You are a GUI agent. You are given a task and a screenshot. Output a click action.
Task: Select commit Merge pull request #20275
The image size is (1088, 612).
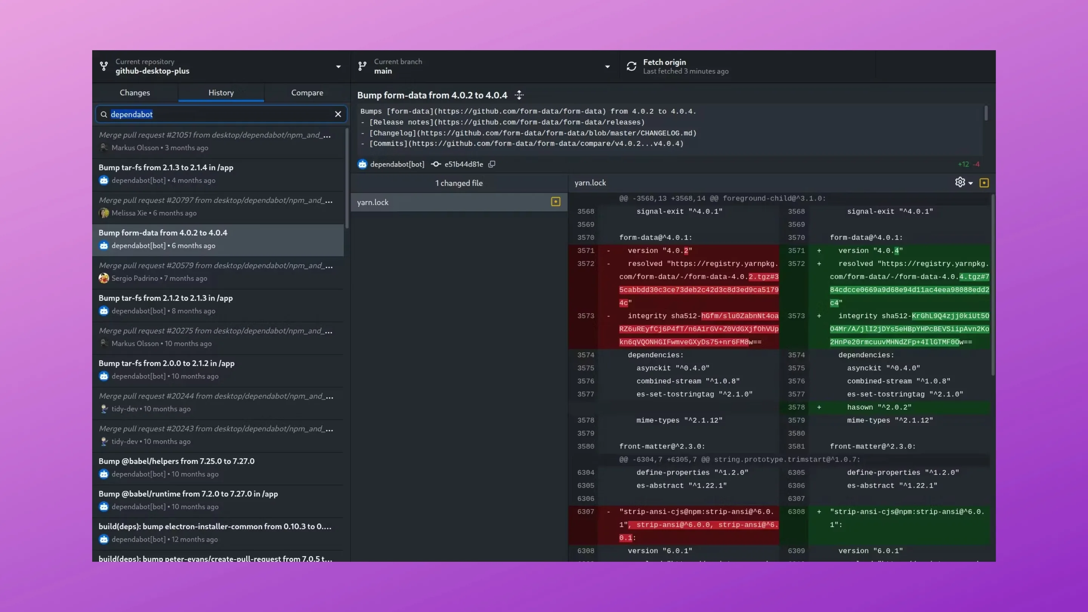coord(218,337)
